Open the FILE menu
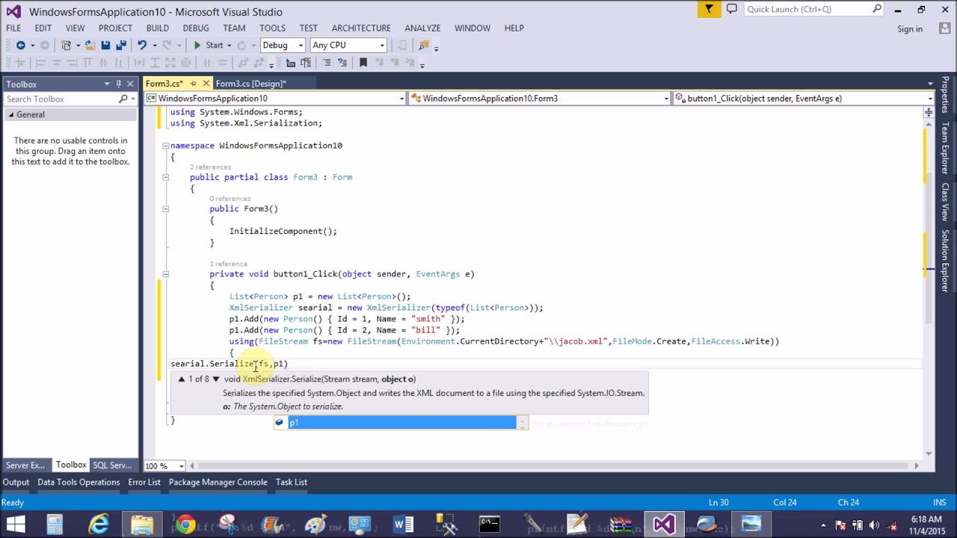This screenshot has width=957, height=538. [13, 28]
